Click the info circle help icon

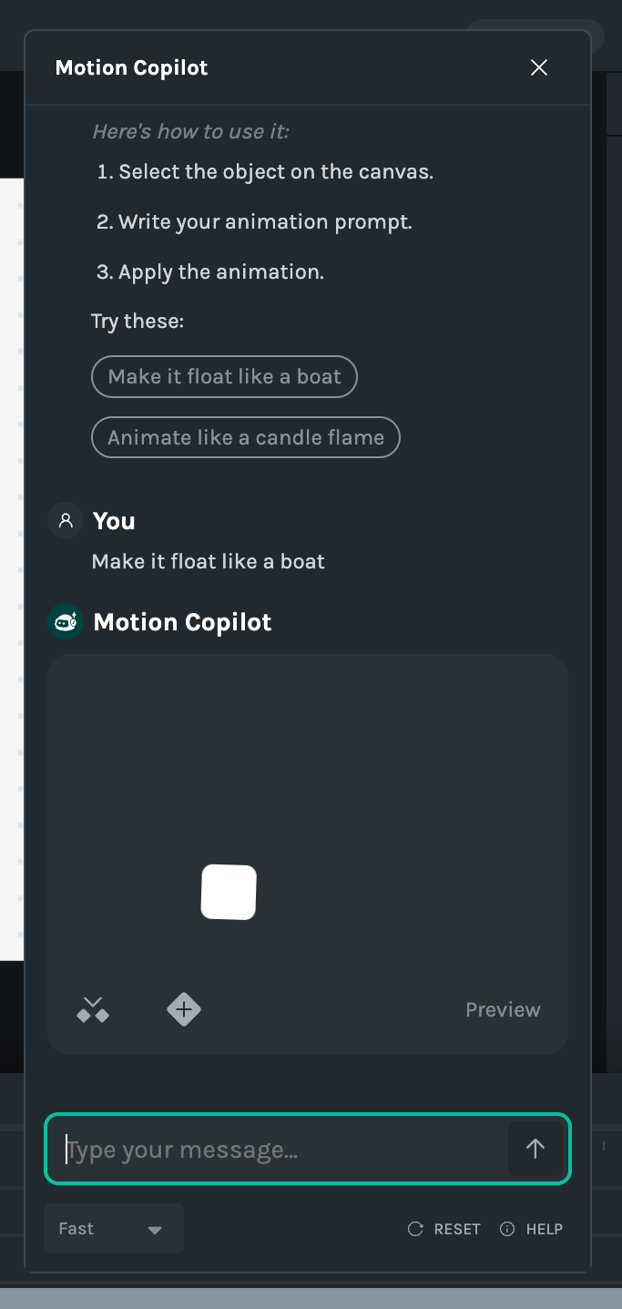tap(507, 1229)
